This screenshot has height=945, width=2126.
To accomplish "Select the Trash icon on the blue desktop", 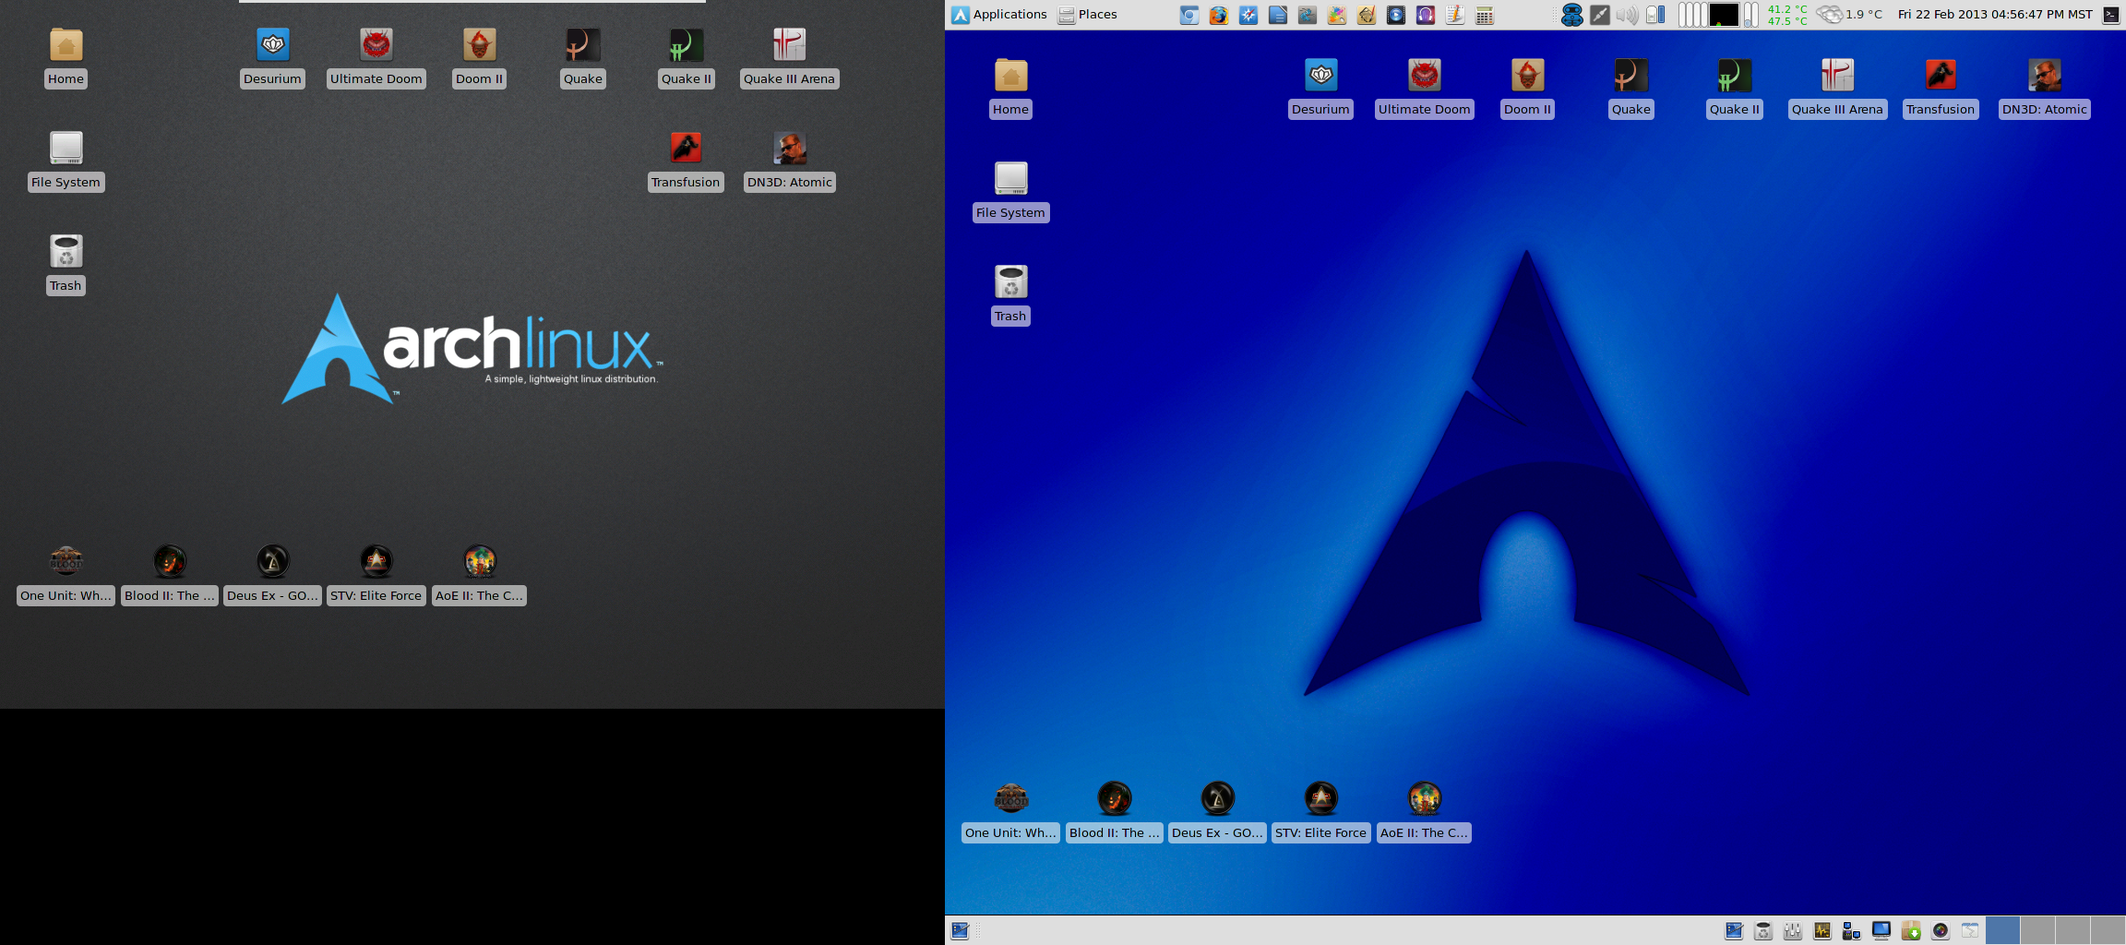I will (1010, 294).
